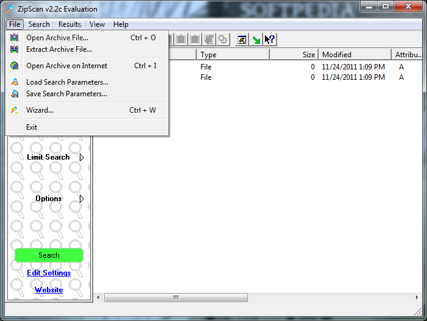Screen dimensions: 427x321
Task: Choose Open Archive File from the File menu
Action: [x=86, y=38]
